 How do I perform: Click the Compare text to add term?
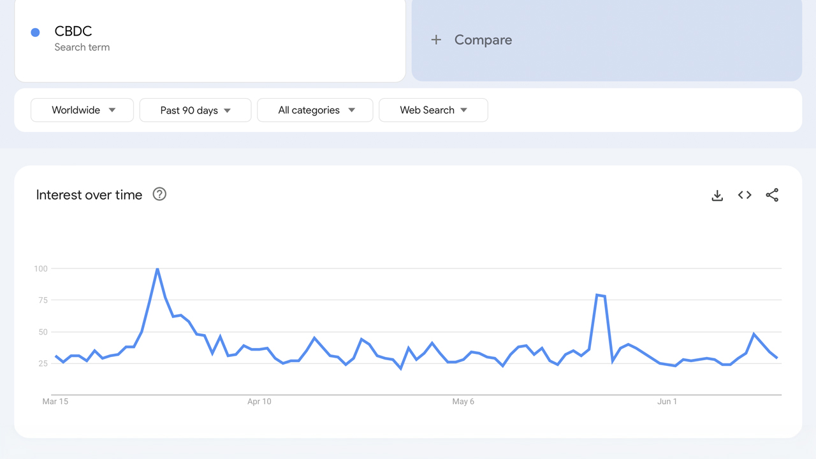pyautogui.click(x=483, y=40)
